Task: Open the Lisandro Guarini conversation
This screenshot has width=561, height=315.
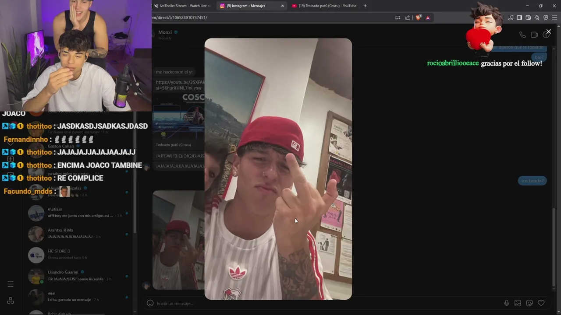Action: tap(78, 276)
